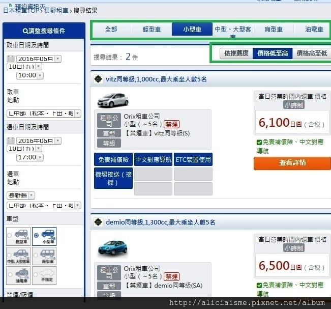Open the 取車地點 location dropdown
Image resolution: width=331 pixels, height=309 pixels.
pyautogui.click(x=44, y=114)
